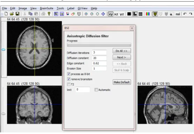This screenshot has height=134, width=194.
Task: Click the Next > button
Action: [122, 57]
